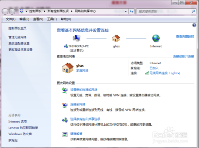Viewport: 199px width, 148px height.
Task: Click the wireless signal bars icon
Action: click(x=147, y=73)
